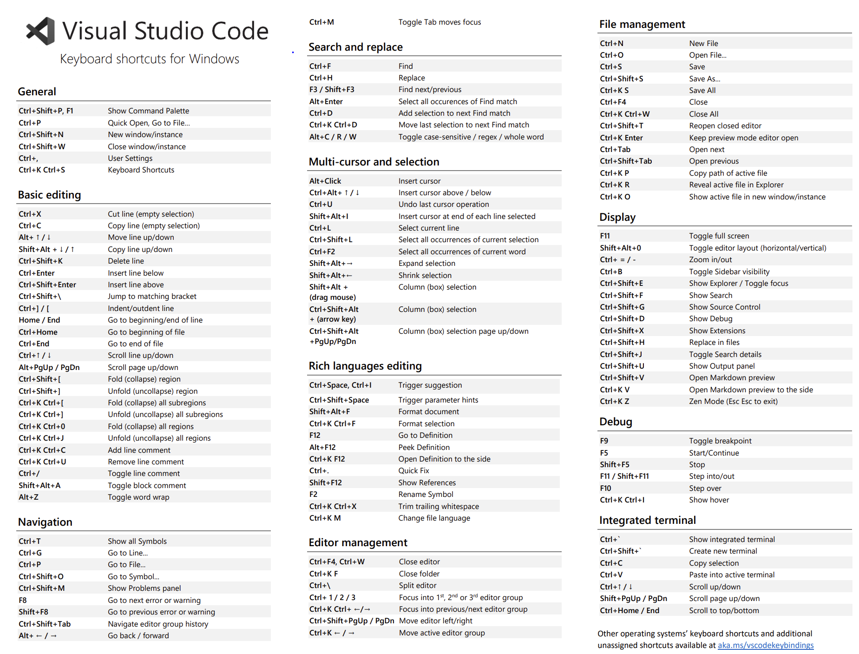Click 'Start/Continue' description
This screenshot has height=654, width=859.
pyautogui.click(x=714, y=453)
